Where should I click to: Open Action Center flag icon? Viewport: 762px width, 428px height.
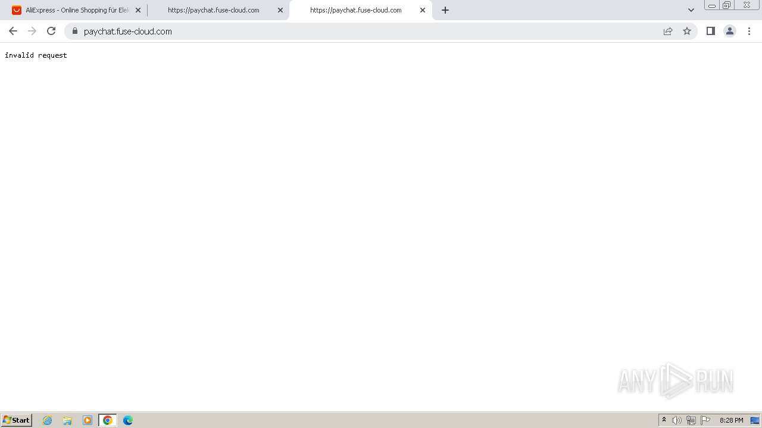coord(705,420)
